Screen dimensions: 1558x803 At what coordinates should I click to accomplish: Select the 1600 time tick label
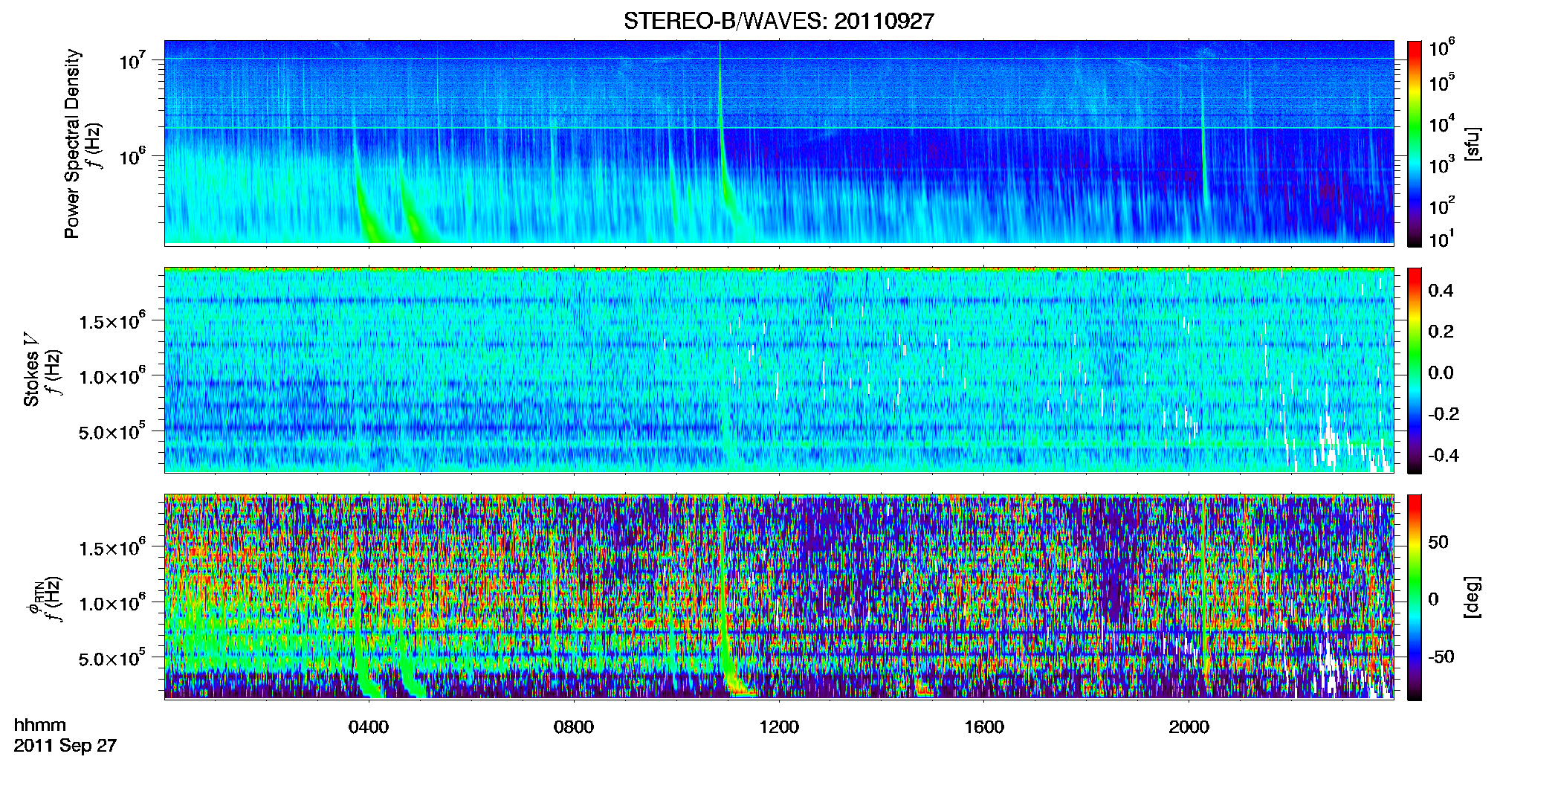(983, 726)
